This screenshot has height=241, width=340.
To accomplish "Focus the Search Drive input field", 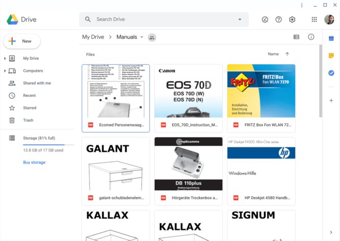I will (x=164, y=19).
